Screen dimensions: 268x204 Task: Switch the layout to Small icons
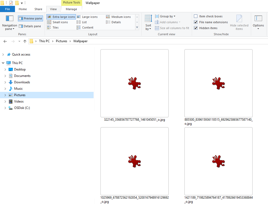tap(60, 22)
